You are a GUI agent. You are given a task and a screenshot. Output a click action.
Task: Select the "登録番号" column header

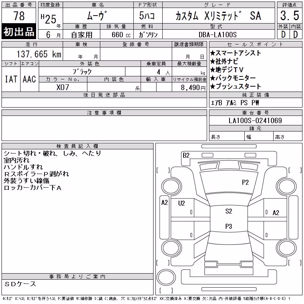[x=136, y=44]
